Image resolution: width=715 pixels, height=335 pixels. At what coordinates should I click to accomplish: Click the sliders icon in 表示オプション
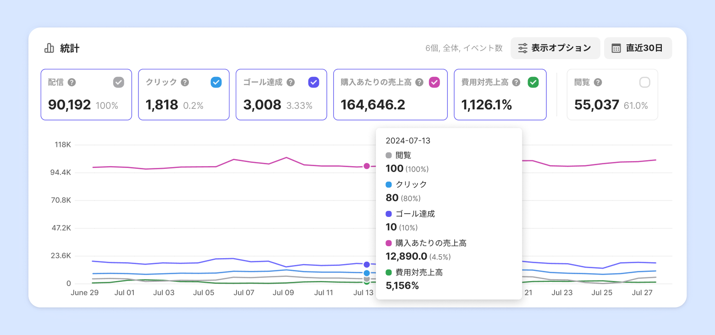click(x=522, y=48)
